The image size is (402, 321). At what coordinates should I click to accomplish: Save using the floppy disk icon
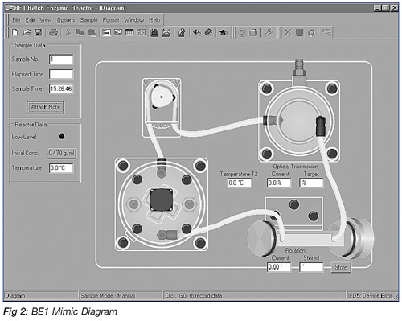pyautogui.click(x=39, y=32)
